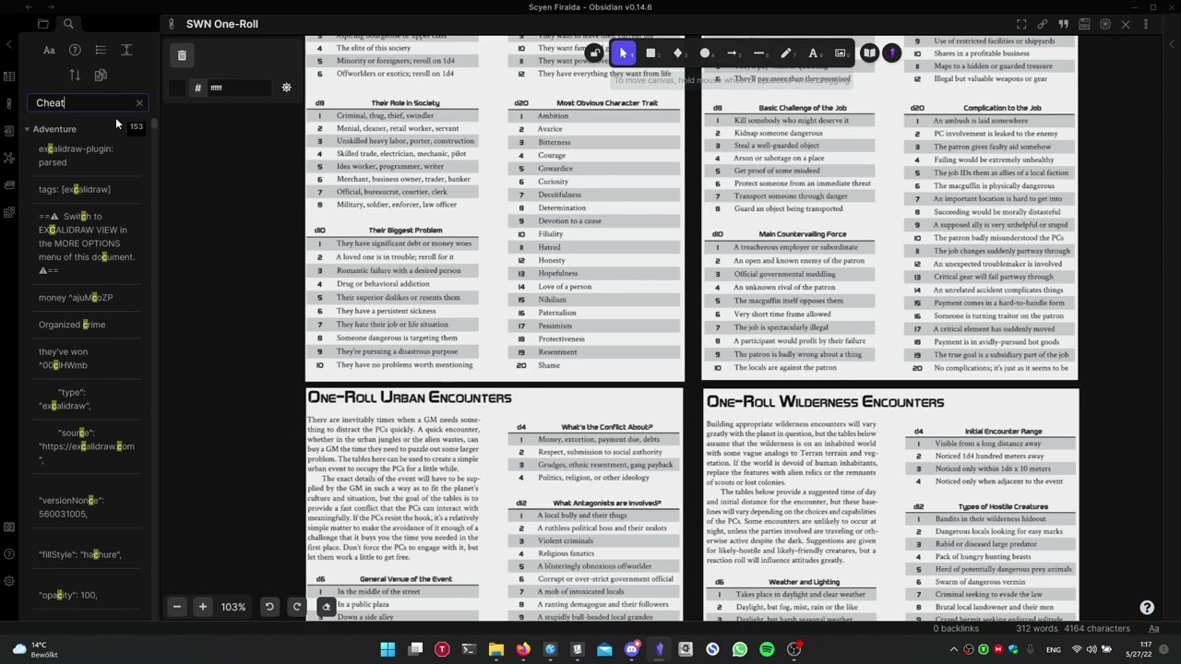This screenshot has width=1181, height=664.
Task: Click the quote marks header icon
Action: tap(1063, 24)
